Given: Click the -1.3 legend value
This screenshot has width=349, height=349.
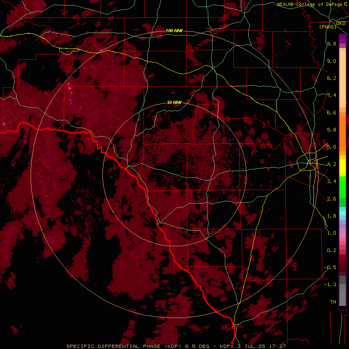Looking at the screenshot, I should click(330, 285).
